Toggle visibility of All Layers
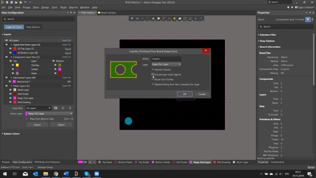The width and height of the screenshot is (316, 178). click(7, 40)
